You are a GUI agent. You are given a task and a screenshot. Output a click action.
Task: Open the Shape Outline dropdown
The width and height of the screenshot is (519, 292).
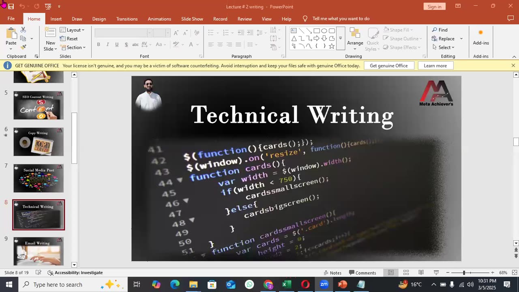[403, 39]
